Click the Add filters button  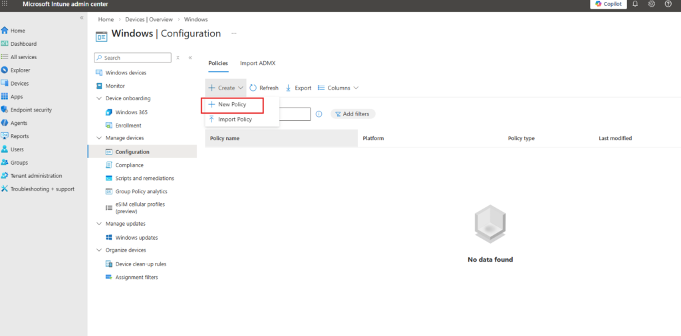pyautogui.click(x=352, y=114)
